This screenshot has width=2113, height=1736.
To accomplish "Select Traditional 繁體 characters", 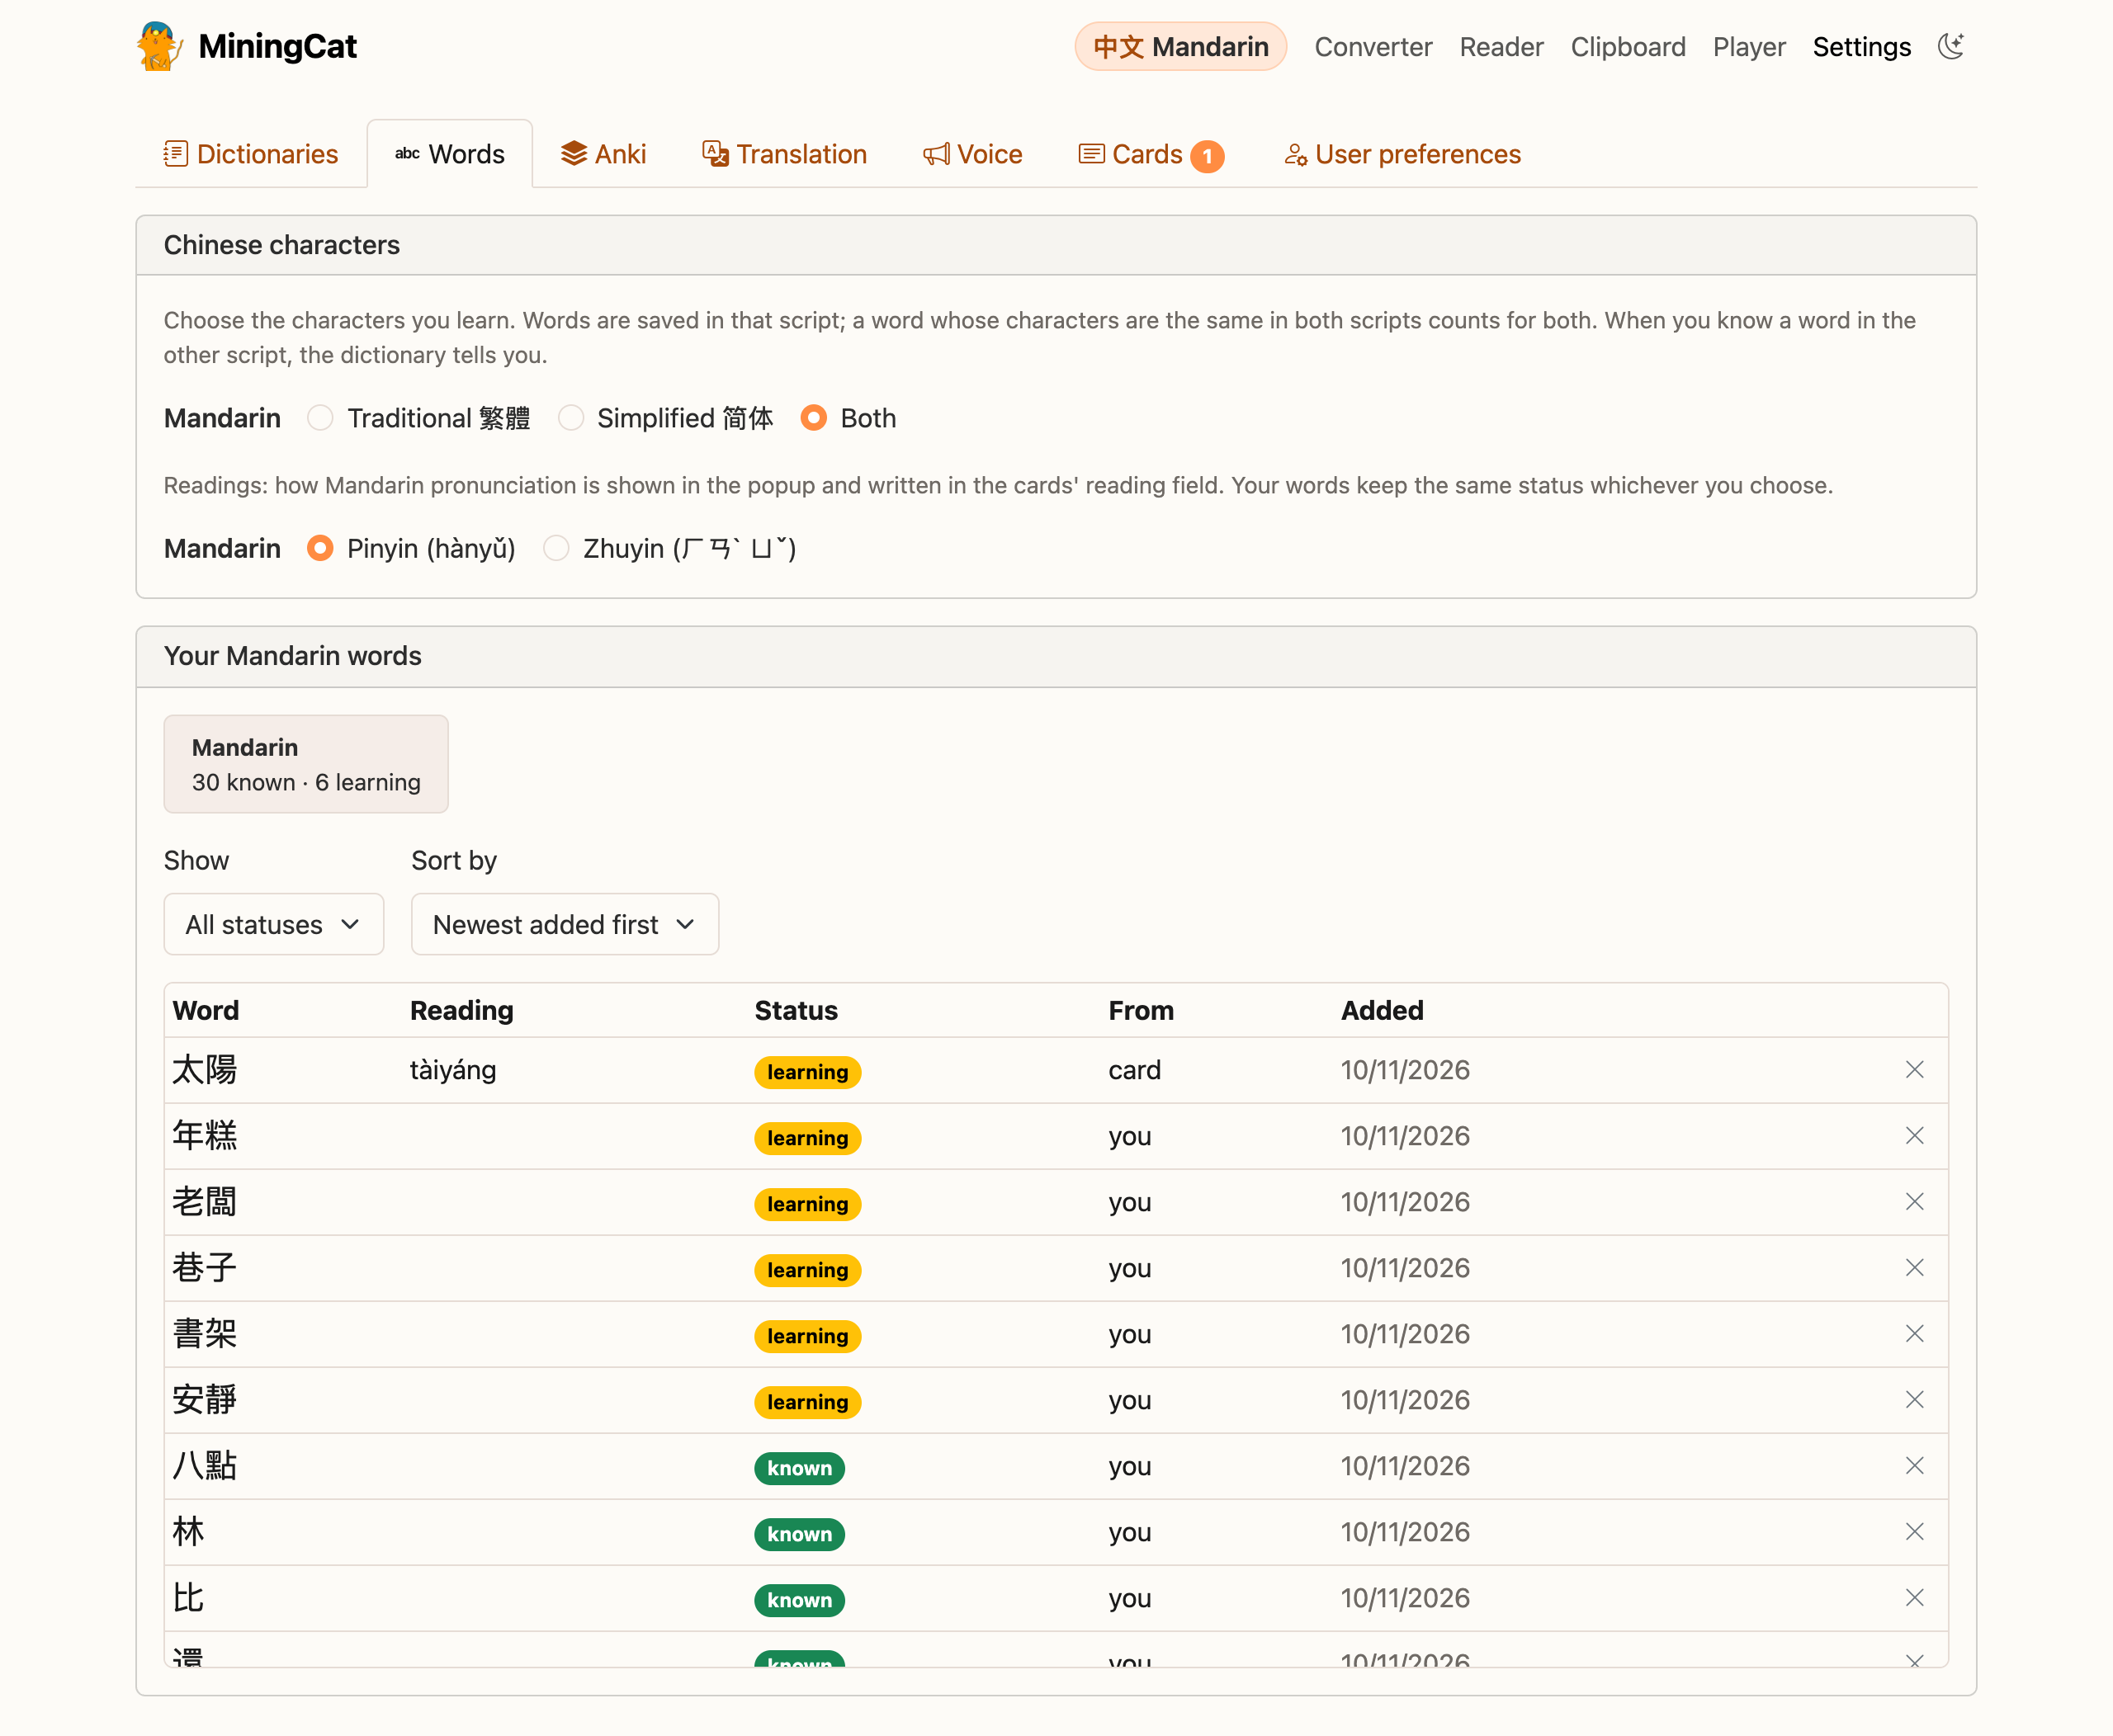I will 320,418.
